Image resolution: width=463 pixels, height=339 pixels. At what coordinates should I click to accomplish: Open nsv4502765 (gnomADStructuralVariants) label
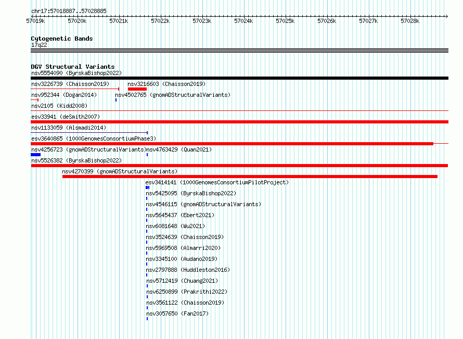[x=173, y=95]
